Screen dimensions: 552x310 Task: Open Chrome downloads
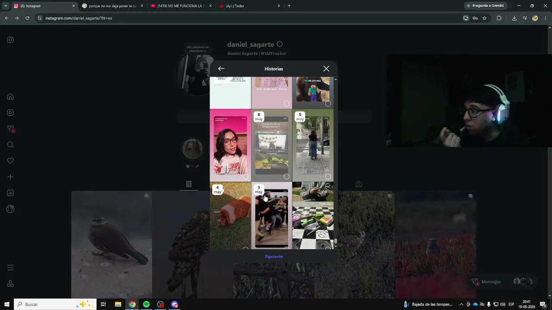[x=514, y=18]
